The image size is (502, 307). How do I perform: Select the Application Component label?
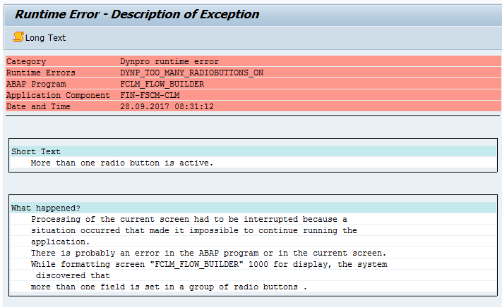tap(58, 95)
